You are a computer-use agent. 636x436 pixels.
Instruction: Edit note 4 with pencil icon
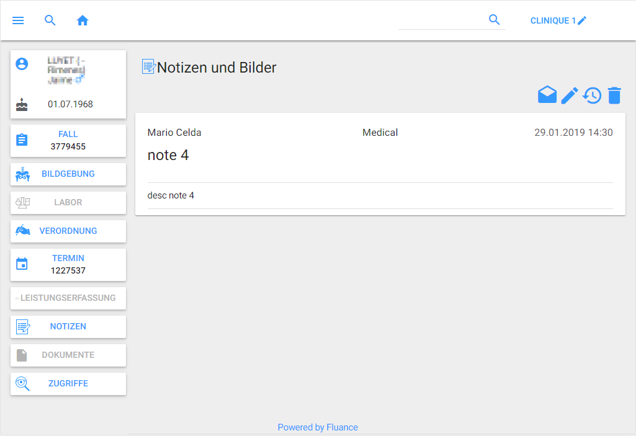point(570,96)
